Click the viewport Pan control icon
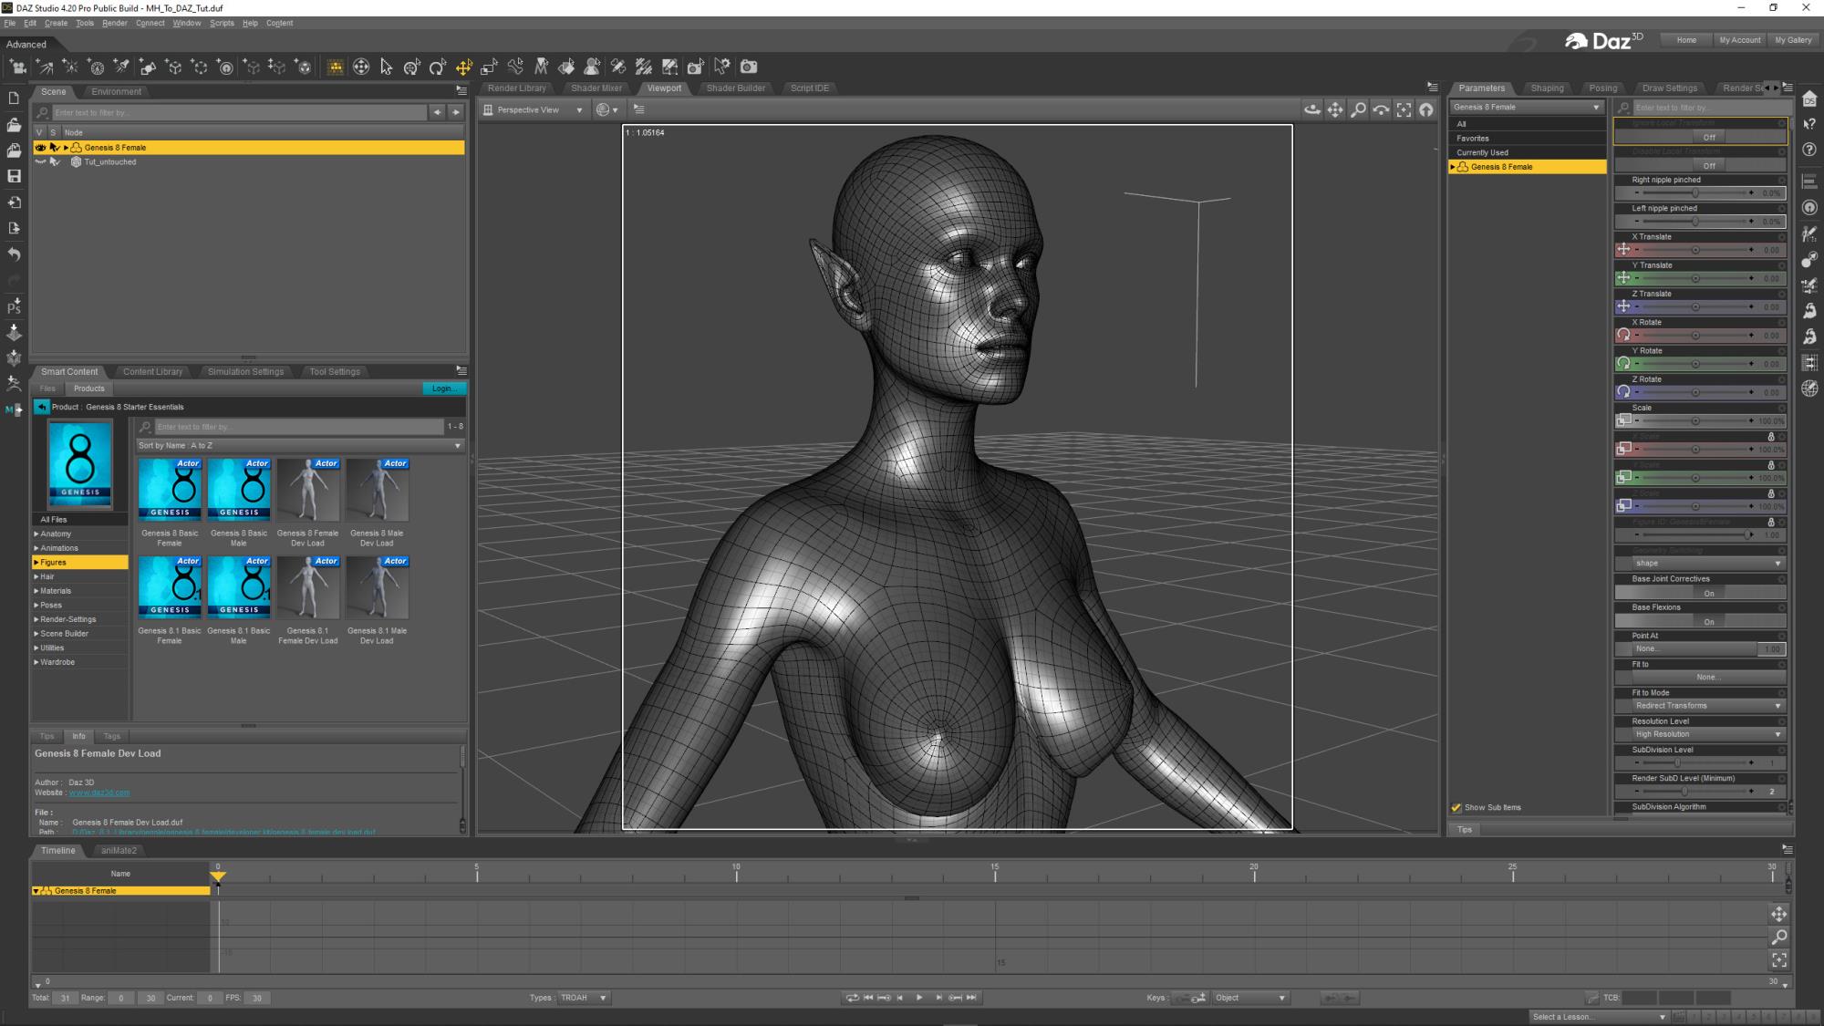The image size is (1824, 1026). tap(1335, 109)
